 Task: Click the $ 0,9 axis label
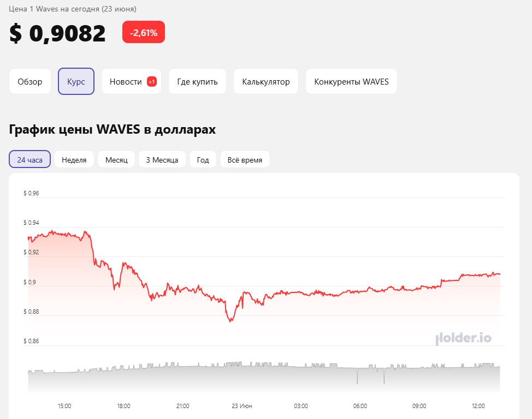click(x=29, y=282)
